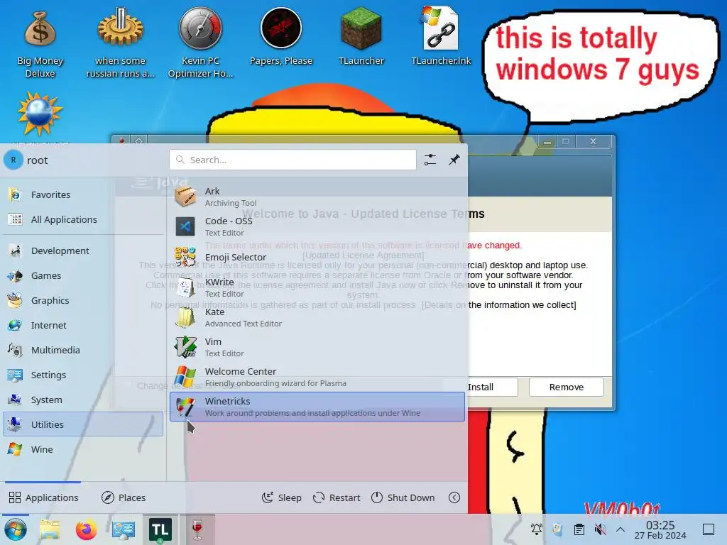Expand hidden system tray icons
Image resolution: width=727 pixels, height=545 pixels.
click(x=621, y=529)
